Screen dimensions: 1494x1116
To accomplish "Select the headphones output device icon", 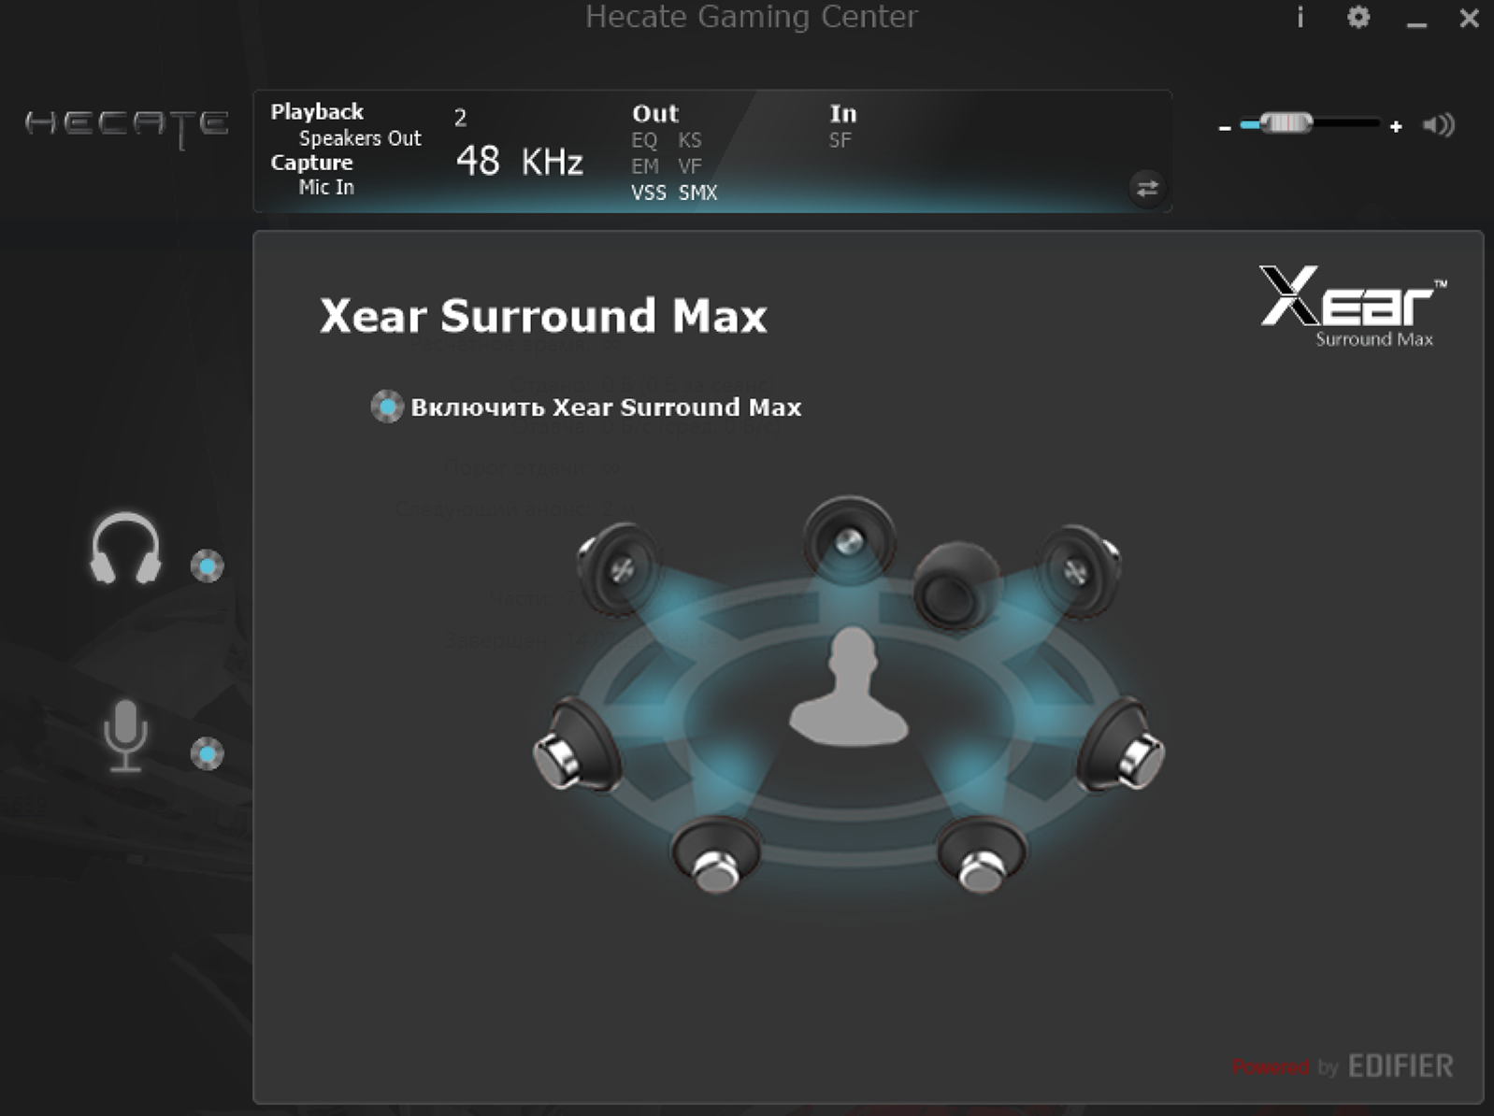I will click(x=125, y=549).
